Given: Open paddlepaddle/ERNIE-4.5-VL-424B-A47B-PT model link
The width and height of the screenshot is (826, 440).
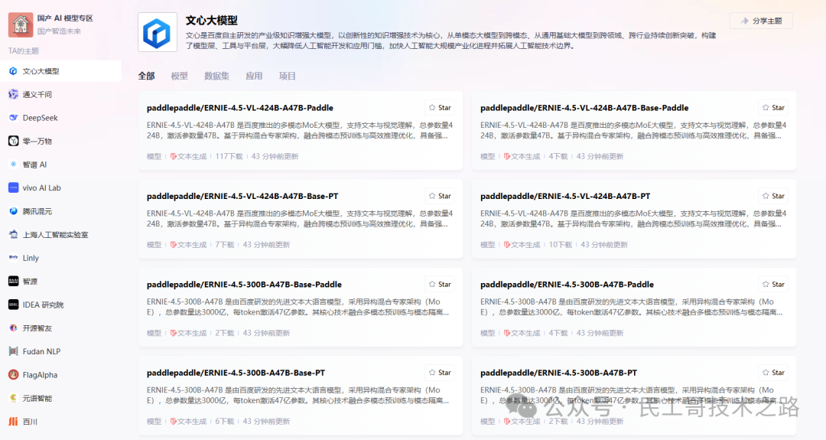Looking at the screenshot, I should point(565,196).
